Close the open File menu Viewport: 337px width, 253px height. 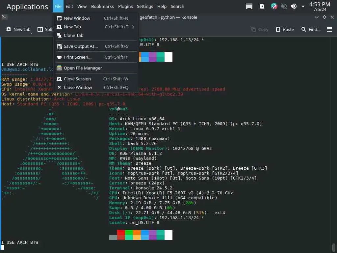[58, 6]
